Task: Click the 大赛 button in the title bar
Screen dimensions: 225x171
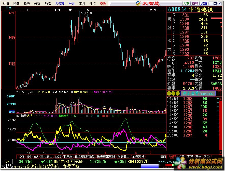Action: [x=186, y=4]
